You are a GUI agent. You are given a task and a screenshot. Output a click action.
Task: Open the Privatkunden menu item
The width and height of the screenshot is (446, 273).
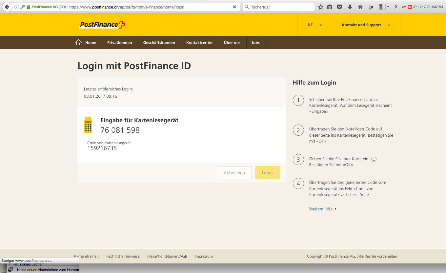[x=120, y=42]
